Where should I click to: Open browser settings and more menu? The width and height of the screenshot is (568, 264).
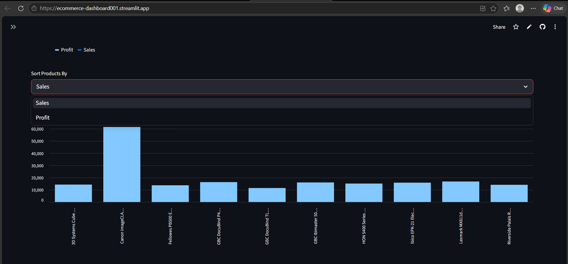click(533, 8)
